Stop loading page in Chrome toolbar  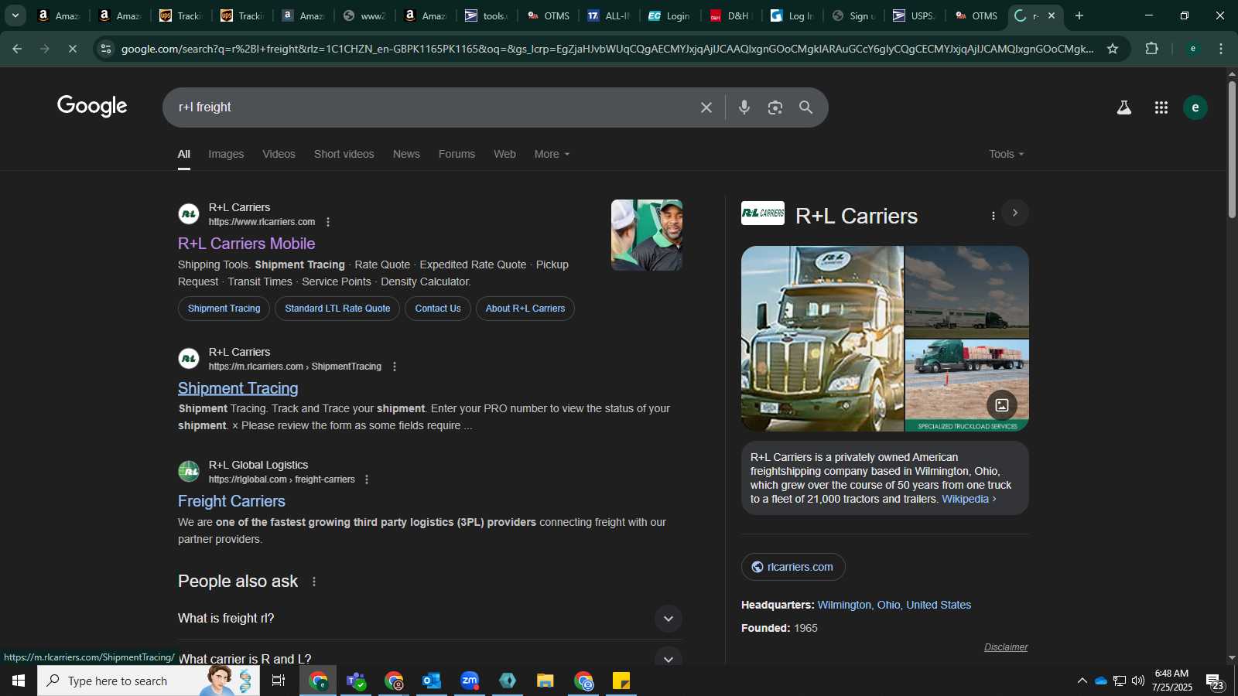pos(72,49)
